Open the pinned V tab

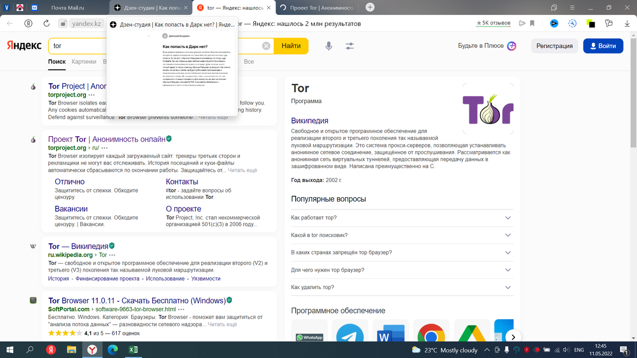pos(6,7)
